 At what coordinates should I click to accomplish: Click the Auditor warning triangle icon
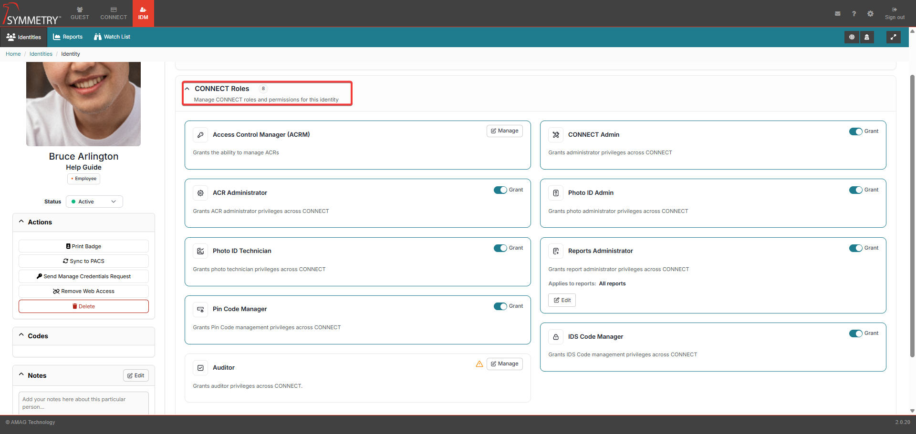pos(479,364)
